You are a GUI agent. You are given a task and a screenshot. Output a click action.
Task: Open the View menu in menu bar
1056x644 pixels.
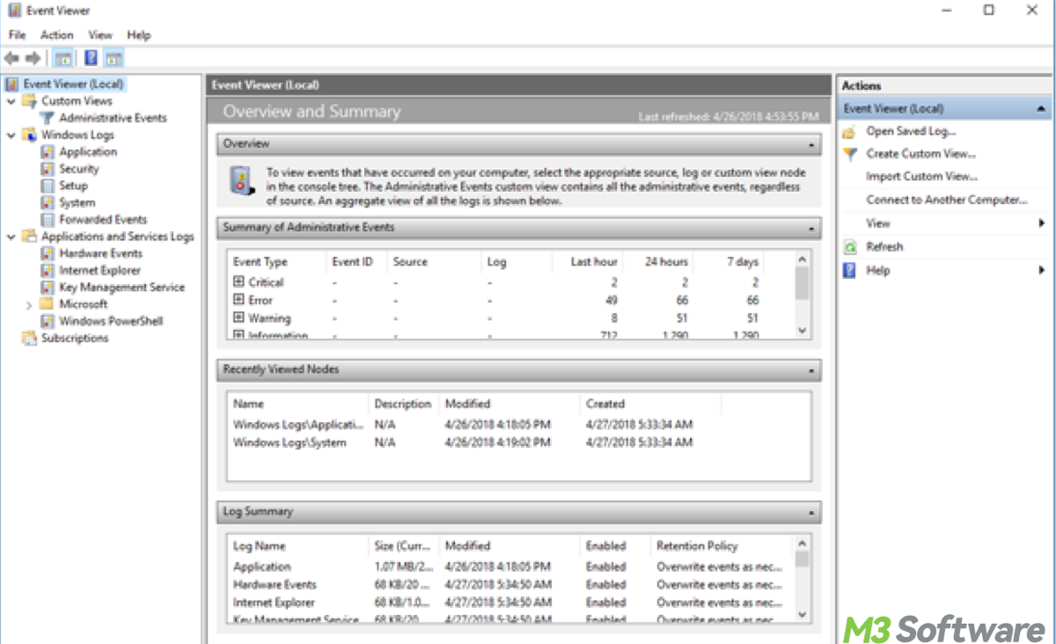[x=100, y=35]
